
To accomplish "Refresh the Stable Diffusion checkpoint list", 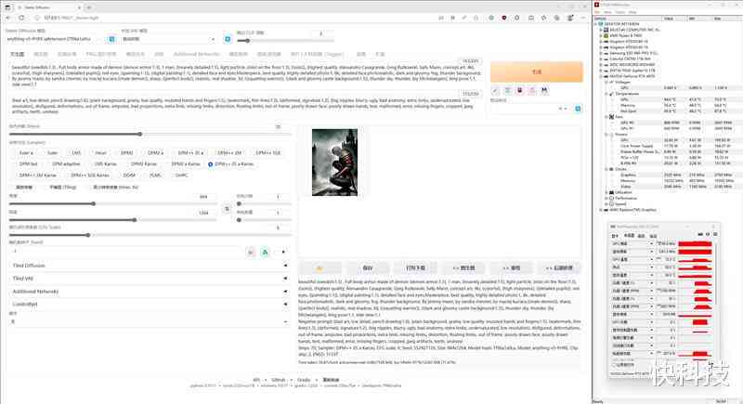I will point(111,39).
